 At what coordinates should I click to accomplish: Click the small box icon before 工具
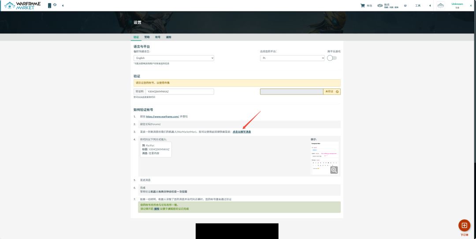[405, 5]
